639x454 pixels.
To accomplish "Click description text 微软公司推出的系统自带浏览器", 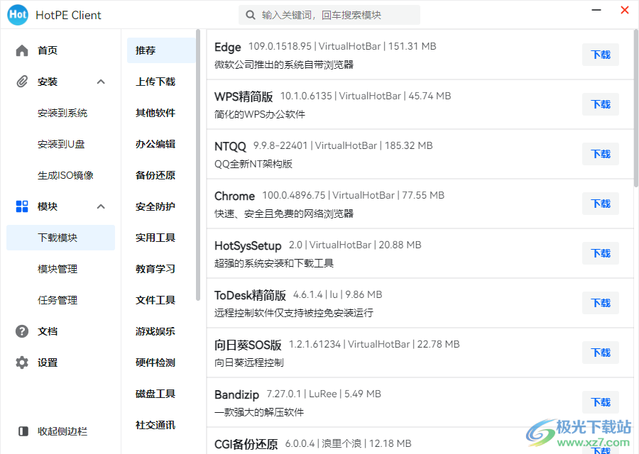I will pyautogui.click(x=283, y=65).
